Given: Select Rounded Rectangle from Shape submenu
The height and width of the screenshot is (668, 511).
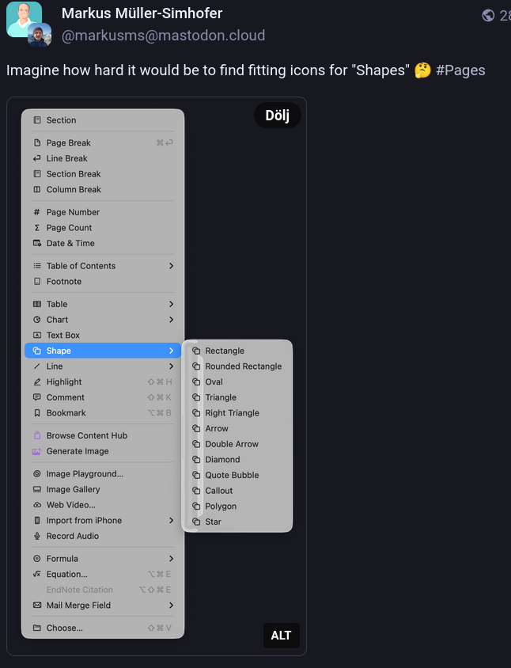Looking at the screenshot, I should 243,366.
